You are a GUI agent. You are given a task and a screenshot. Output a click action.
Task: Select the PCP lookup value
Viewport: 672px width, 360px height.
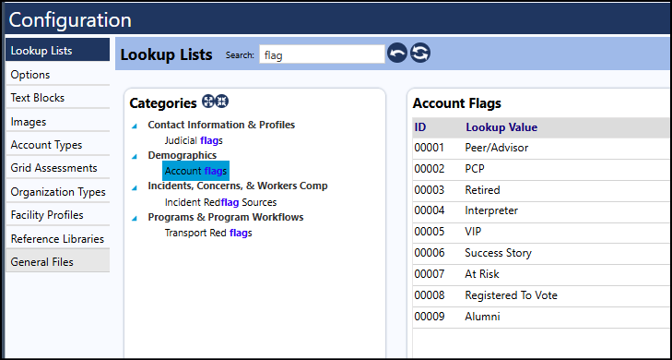tap(475, 169)
